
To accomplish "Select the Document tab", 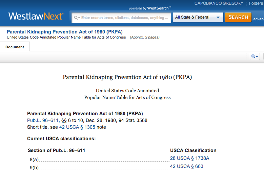I will tap(15, 47).
